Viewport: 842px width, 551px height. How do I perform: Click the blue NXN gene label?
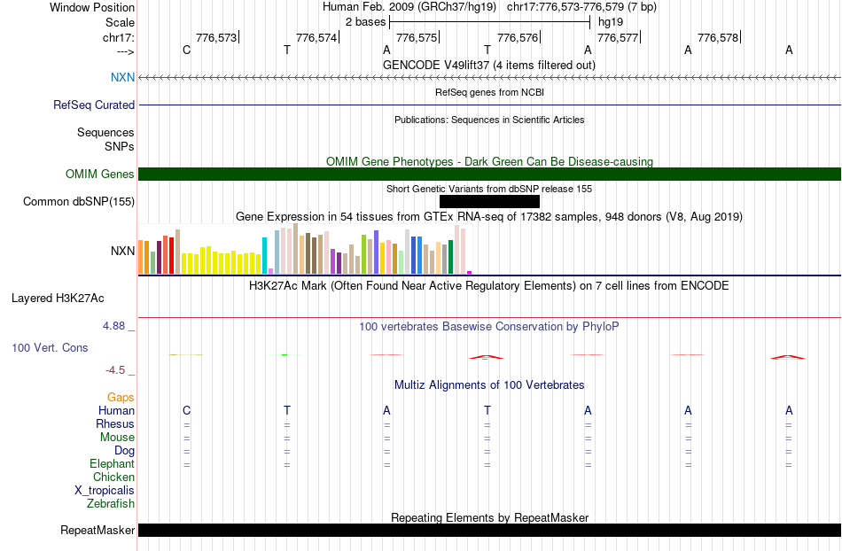(x=122, y=77)
